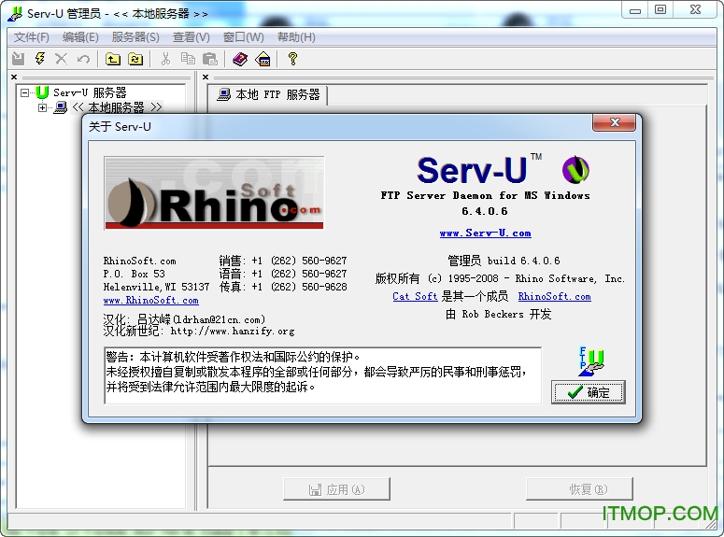This screenshot has width=724, height=537.
Task: Click the FTP Server Daemon for MS Windows text
Action: [485, 195]
